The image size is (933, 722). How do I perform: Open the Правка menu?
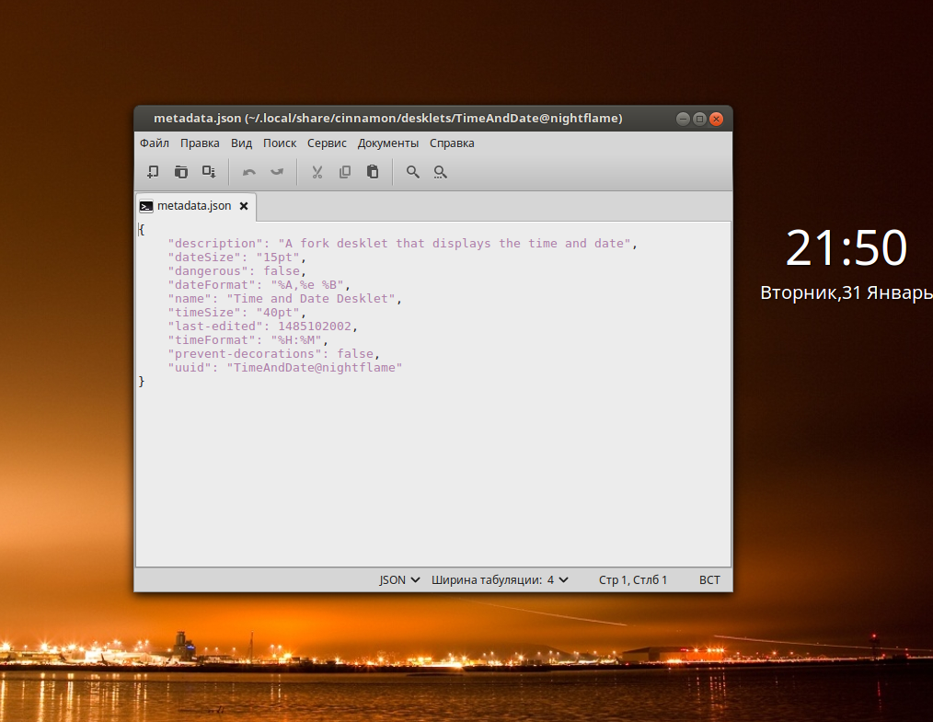(200, 143)
